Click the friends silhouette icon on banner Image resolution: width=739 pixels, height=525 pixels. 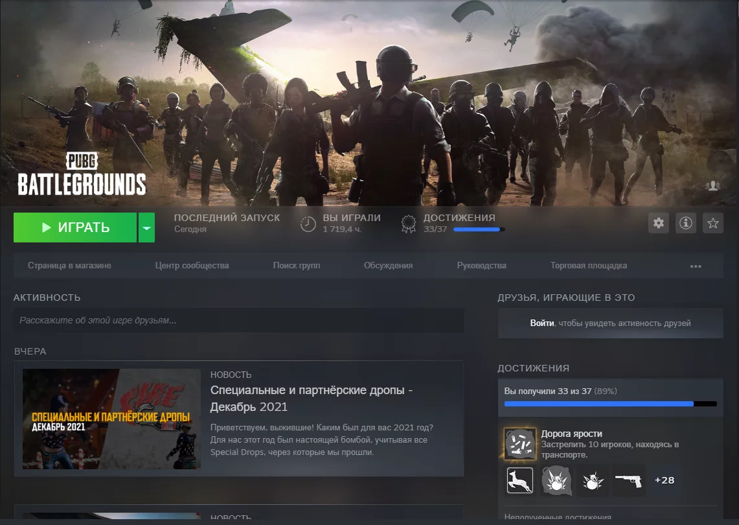pos(713,186)
